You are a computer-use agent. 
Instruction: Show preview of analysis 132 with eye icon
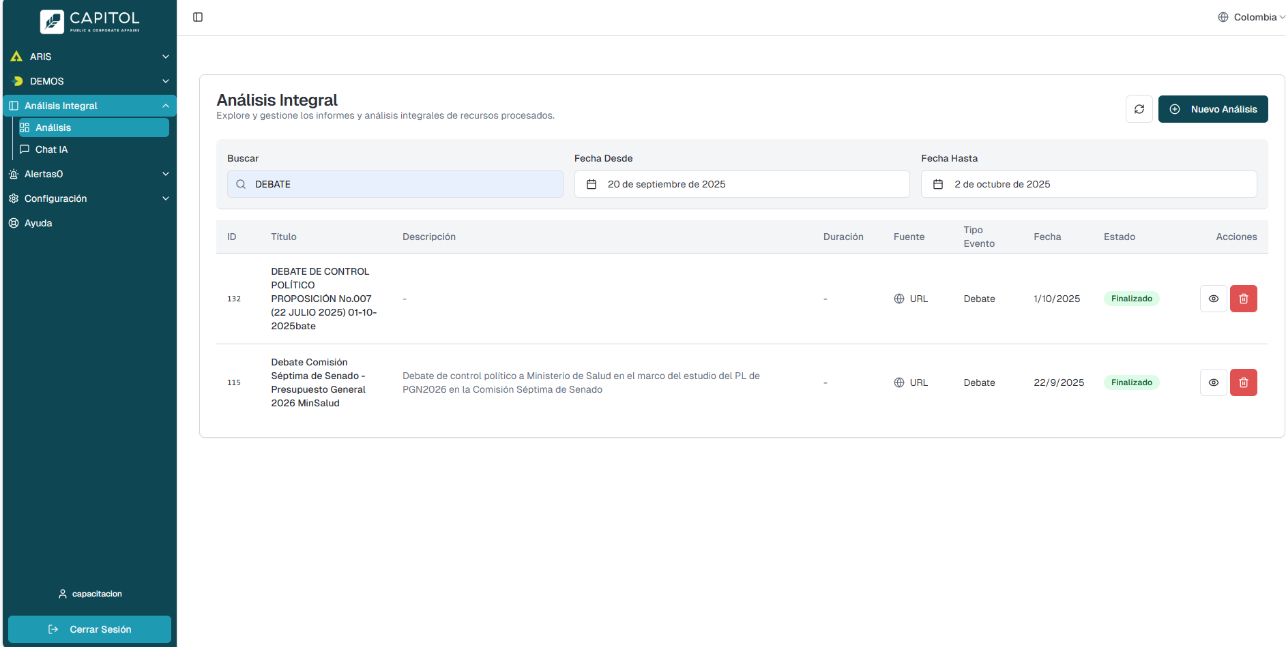(1213, 298)
